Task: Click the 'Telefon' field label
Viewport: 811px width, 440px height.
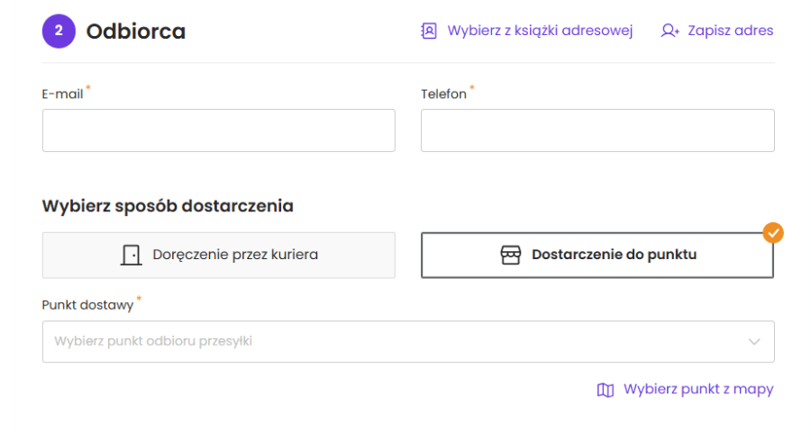Action: pyautogui.click(x=443, y=94)
